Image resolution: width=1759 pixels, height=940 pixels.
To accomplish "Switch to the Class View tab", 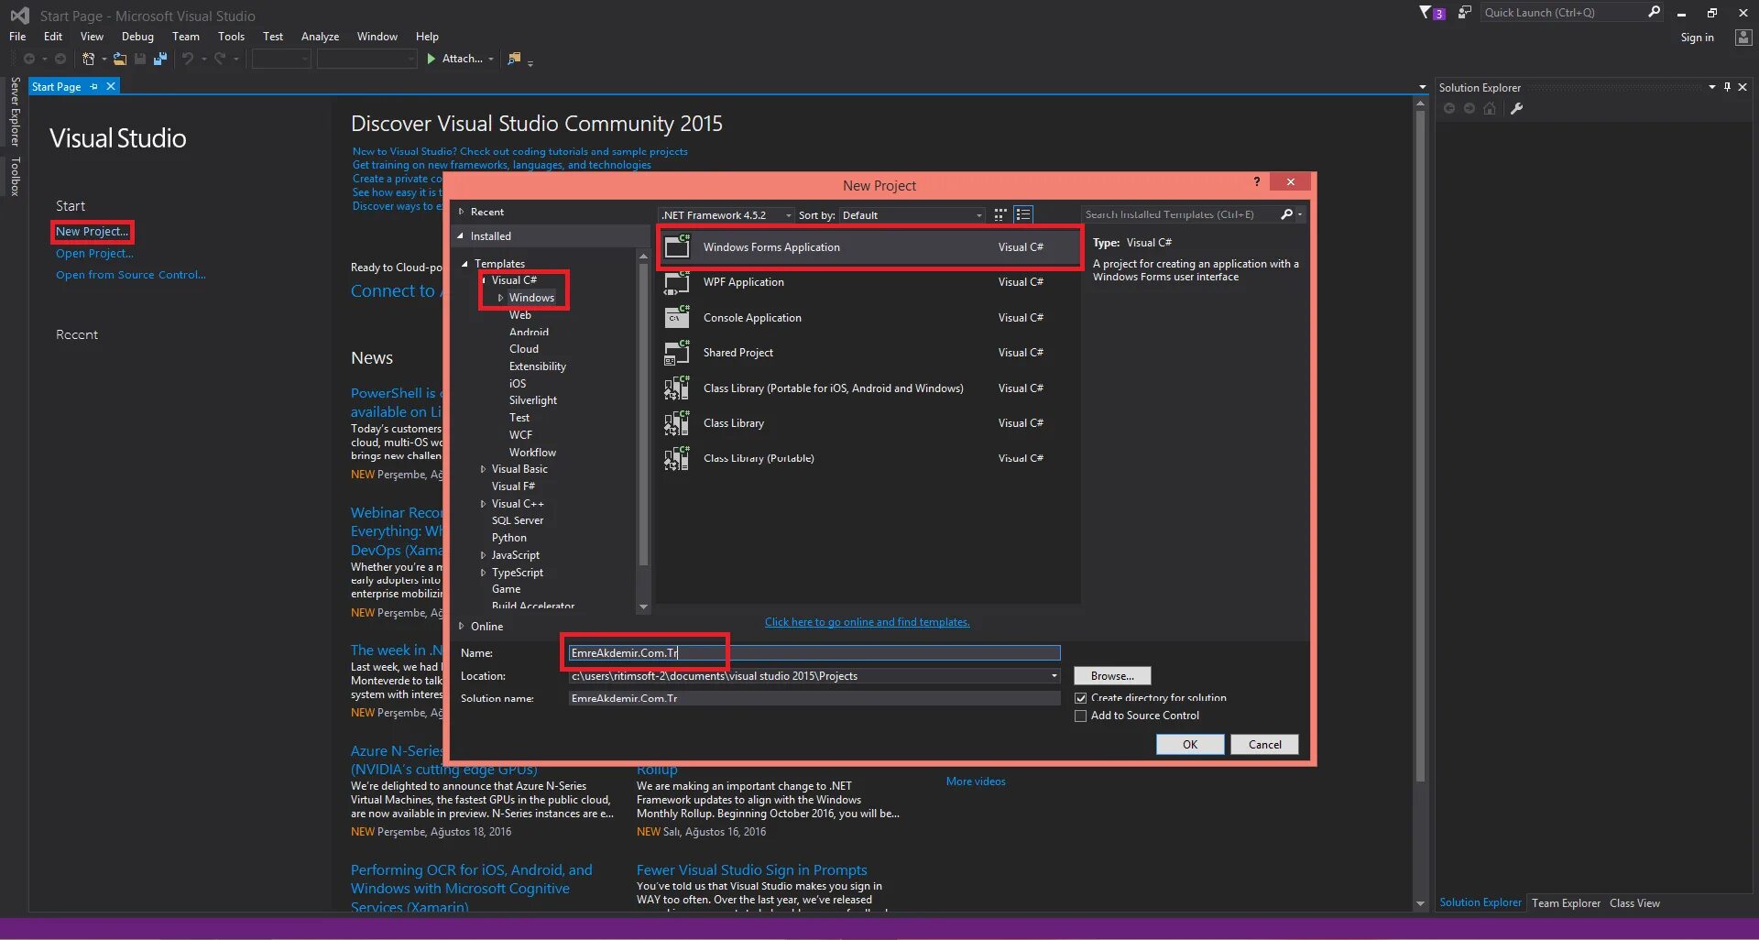I will tap(1634, 903).
